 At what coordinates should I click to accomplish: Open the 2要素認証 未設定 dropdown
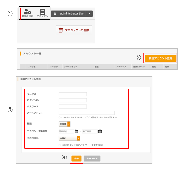tap(69, 138)
